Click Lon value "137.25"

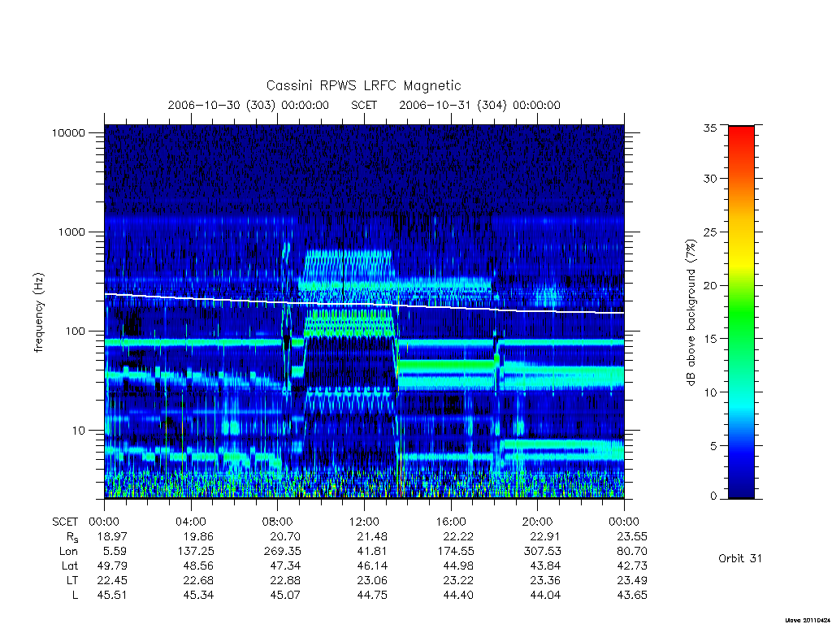(195, 552)
